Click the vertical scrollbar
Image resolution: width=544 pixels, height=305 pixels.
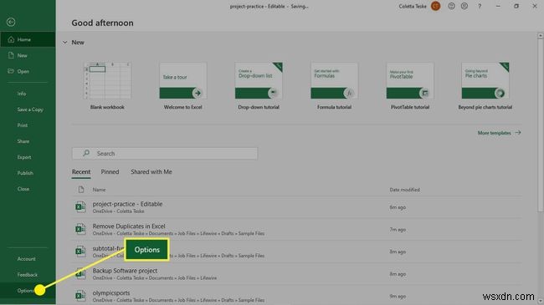540,125
